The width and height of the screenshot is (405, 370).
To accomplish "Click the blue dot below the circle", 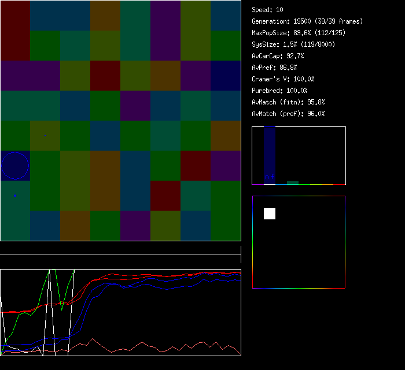I will (15, 196).
